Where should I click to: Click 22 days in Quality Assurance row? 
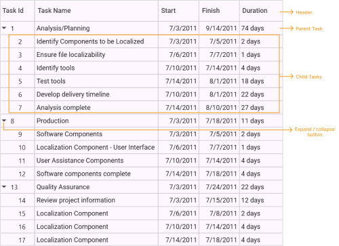pos(252,187)
